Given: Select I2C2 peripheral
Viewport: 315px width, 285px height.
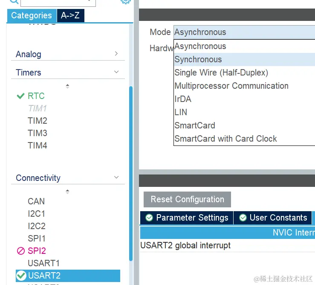Looking at the screenshot, I should (37, 226).
